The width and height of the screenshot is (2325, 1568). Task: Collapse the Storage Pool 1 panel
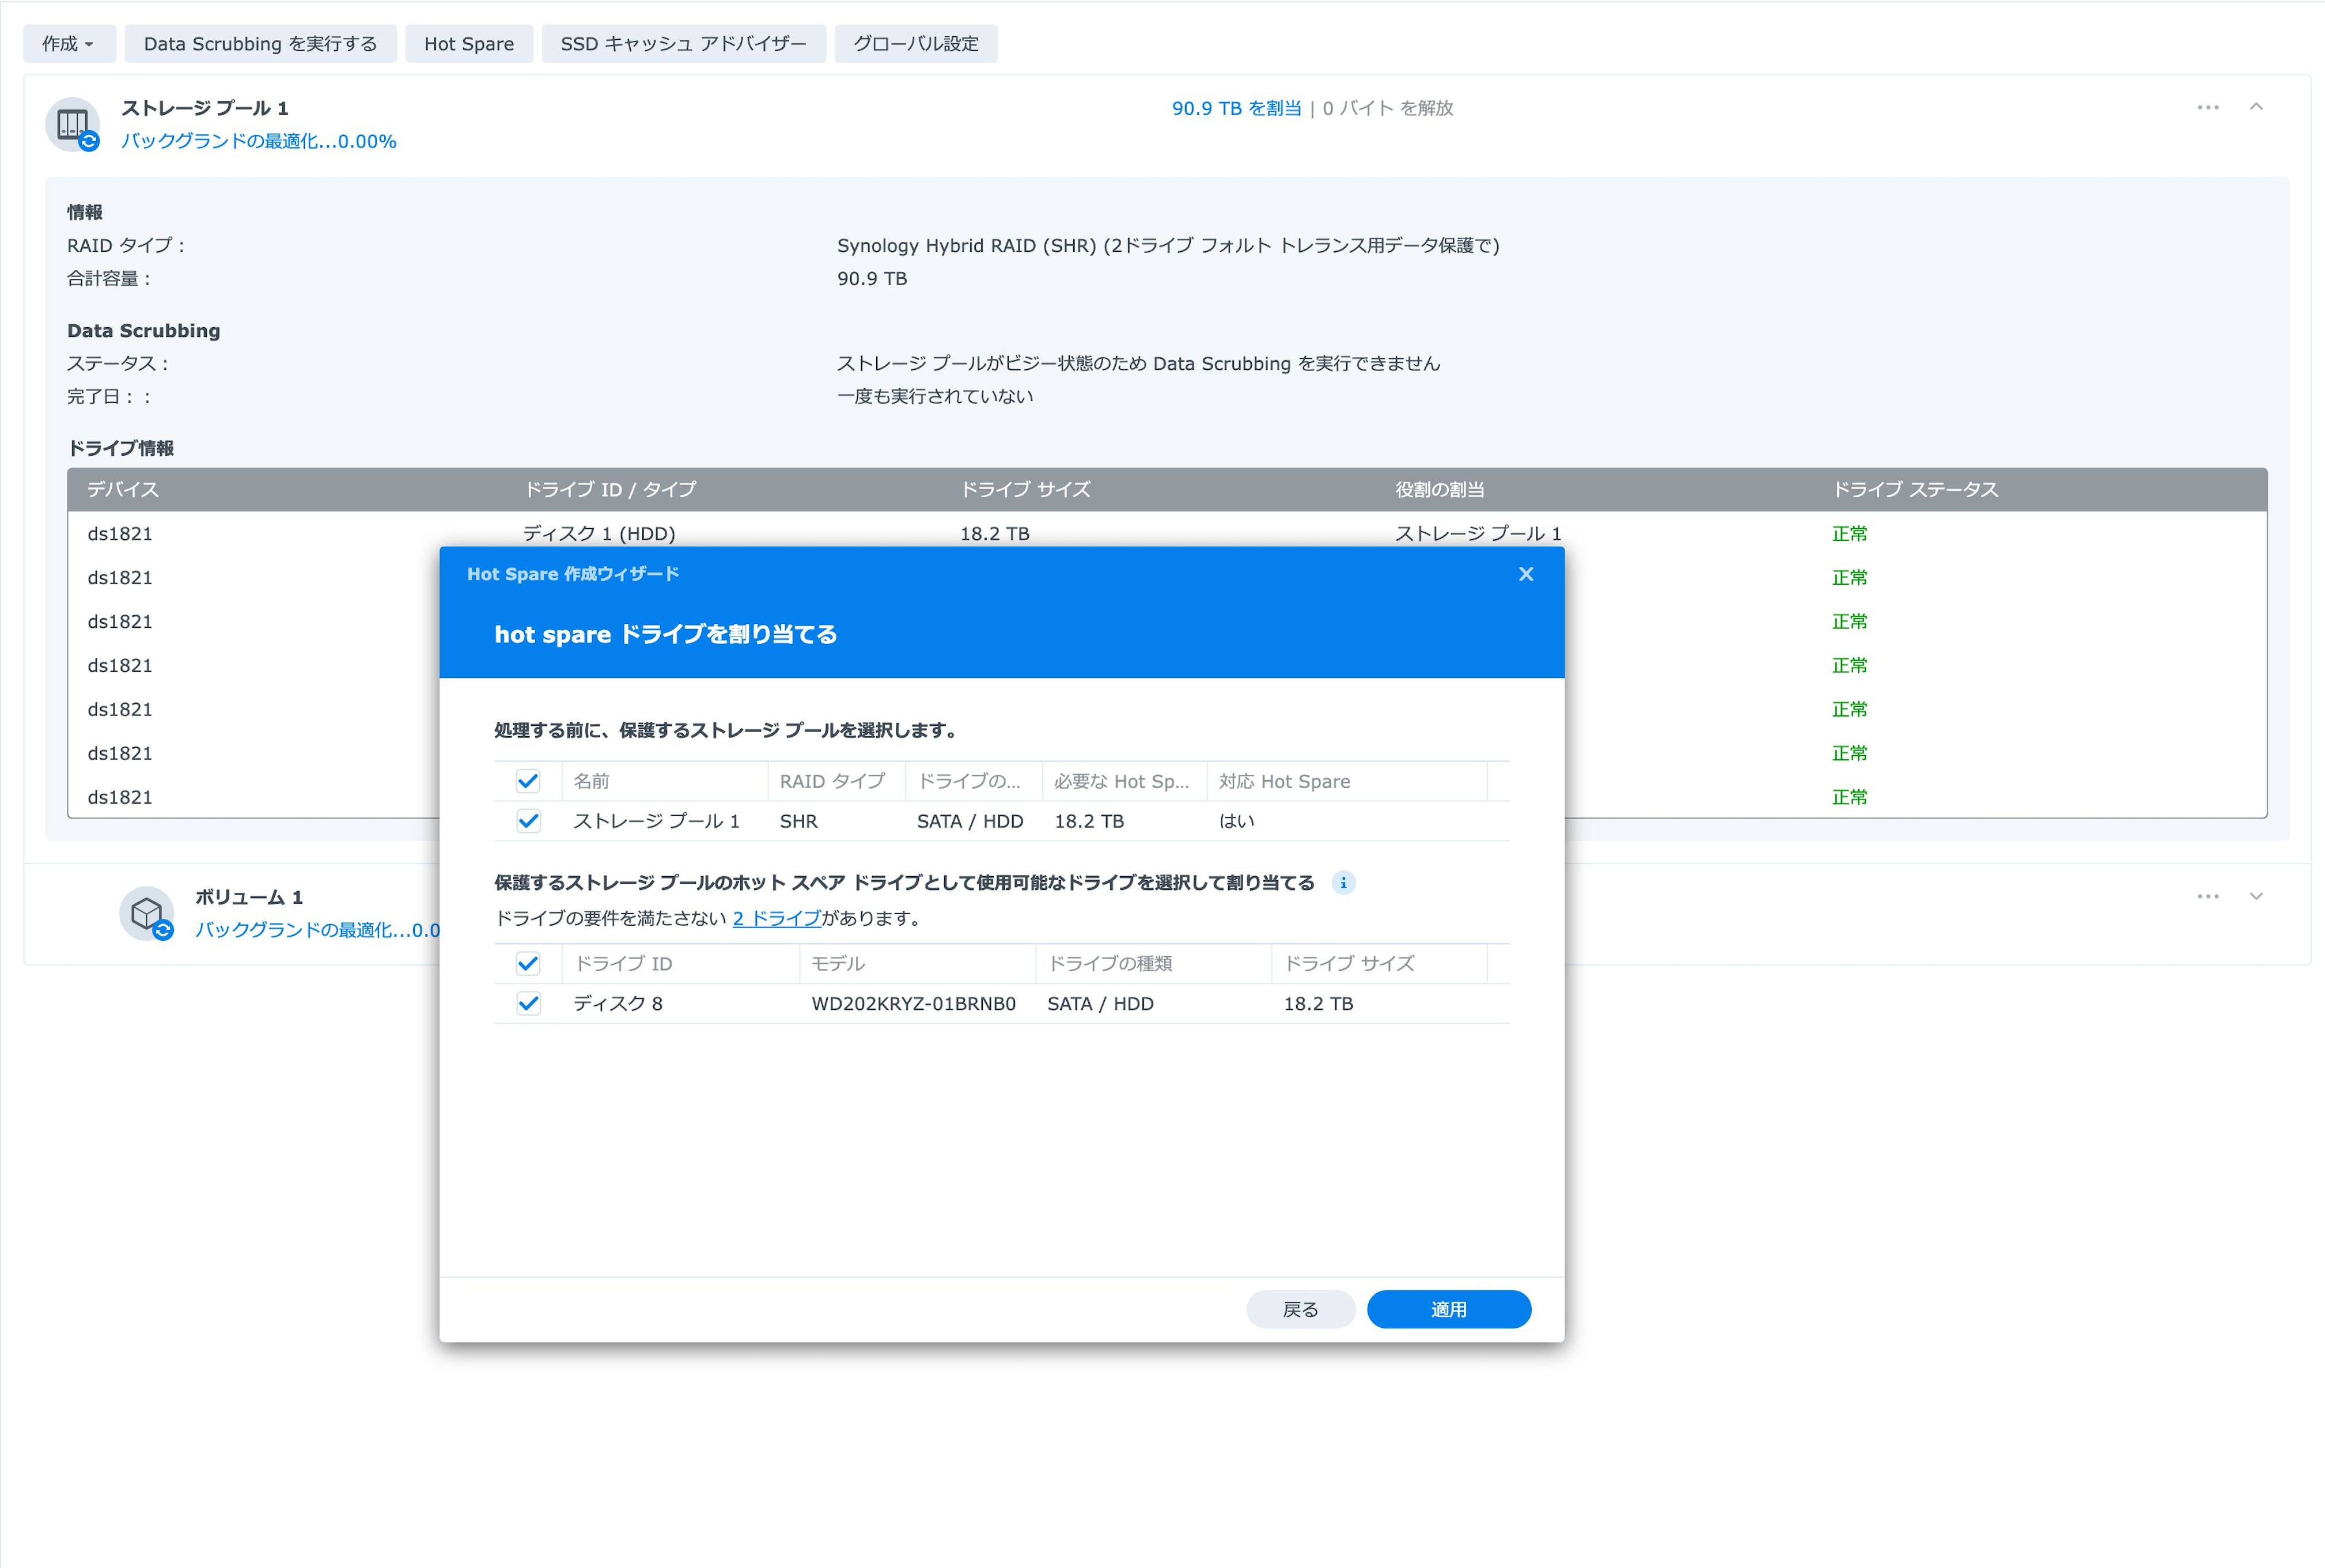2256,107
